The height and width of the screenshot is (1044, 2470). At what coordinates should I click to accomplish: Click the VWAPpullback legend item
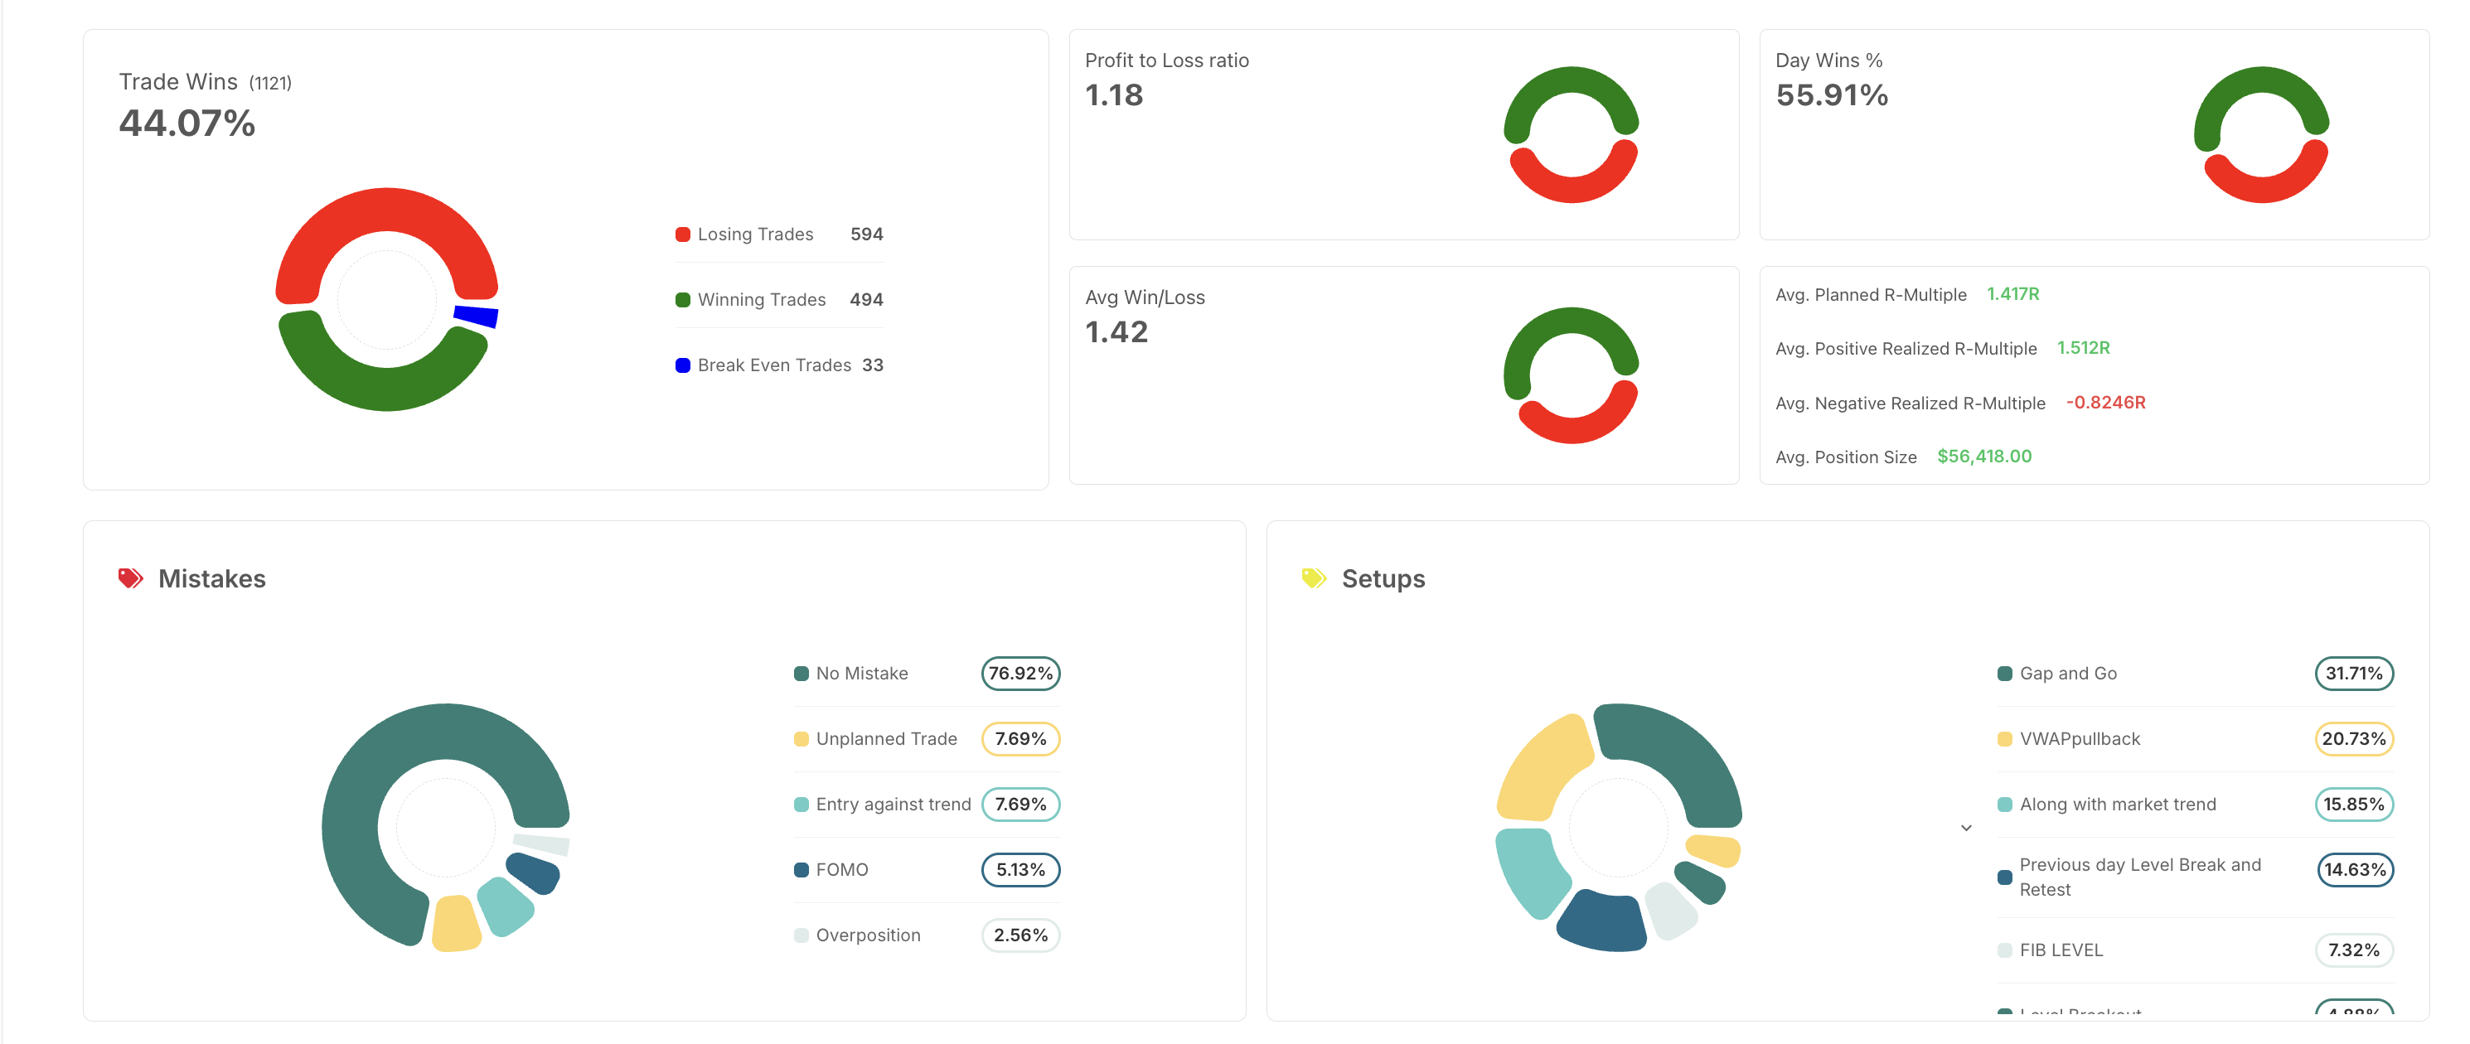click(x=2079, y=739)
